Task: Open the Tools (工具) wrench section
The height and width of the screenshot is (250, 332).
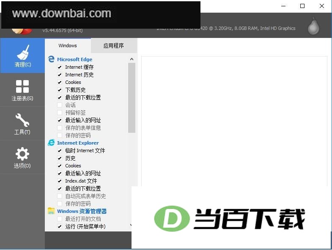Action: [22, 124]
